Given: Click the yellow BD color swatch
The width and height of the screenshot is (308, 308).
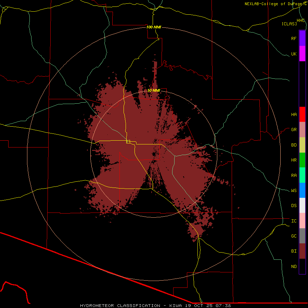Looking at the screenshot, I should [x=302, y=145].
